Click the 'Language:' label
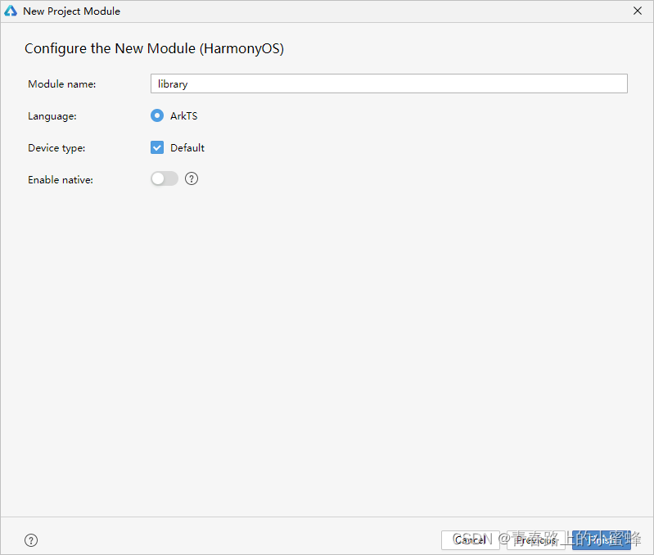 click(52, 116)
